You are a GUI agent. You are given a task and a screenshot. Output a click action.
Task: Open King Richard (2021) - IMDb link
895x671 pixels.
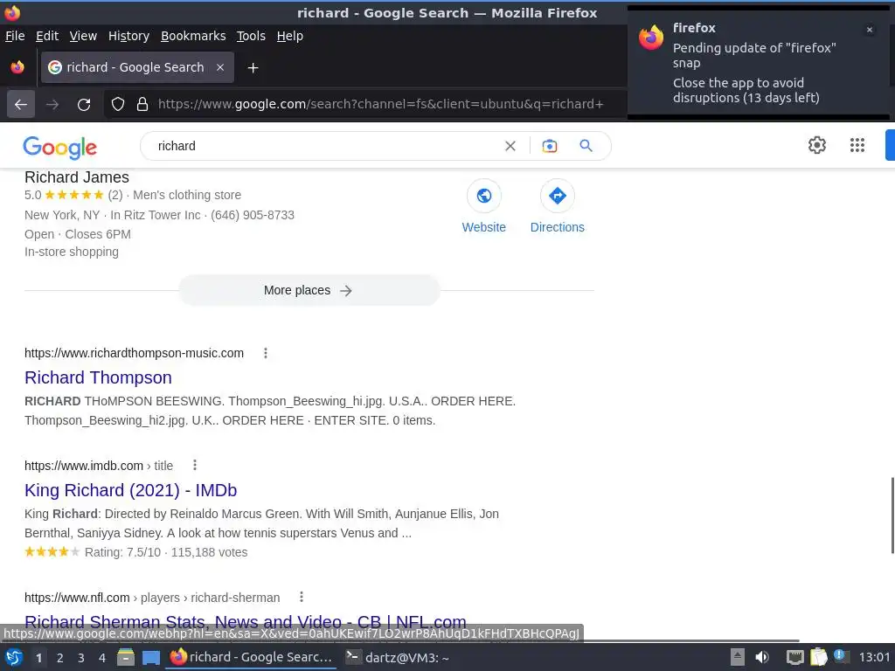click(131, 490)
